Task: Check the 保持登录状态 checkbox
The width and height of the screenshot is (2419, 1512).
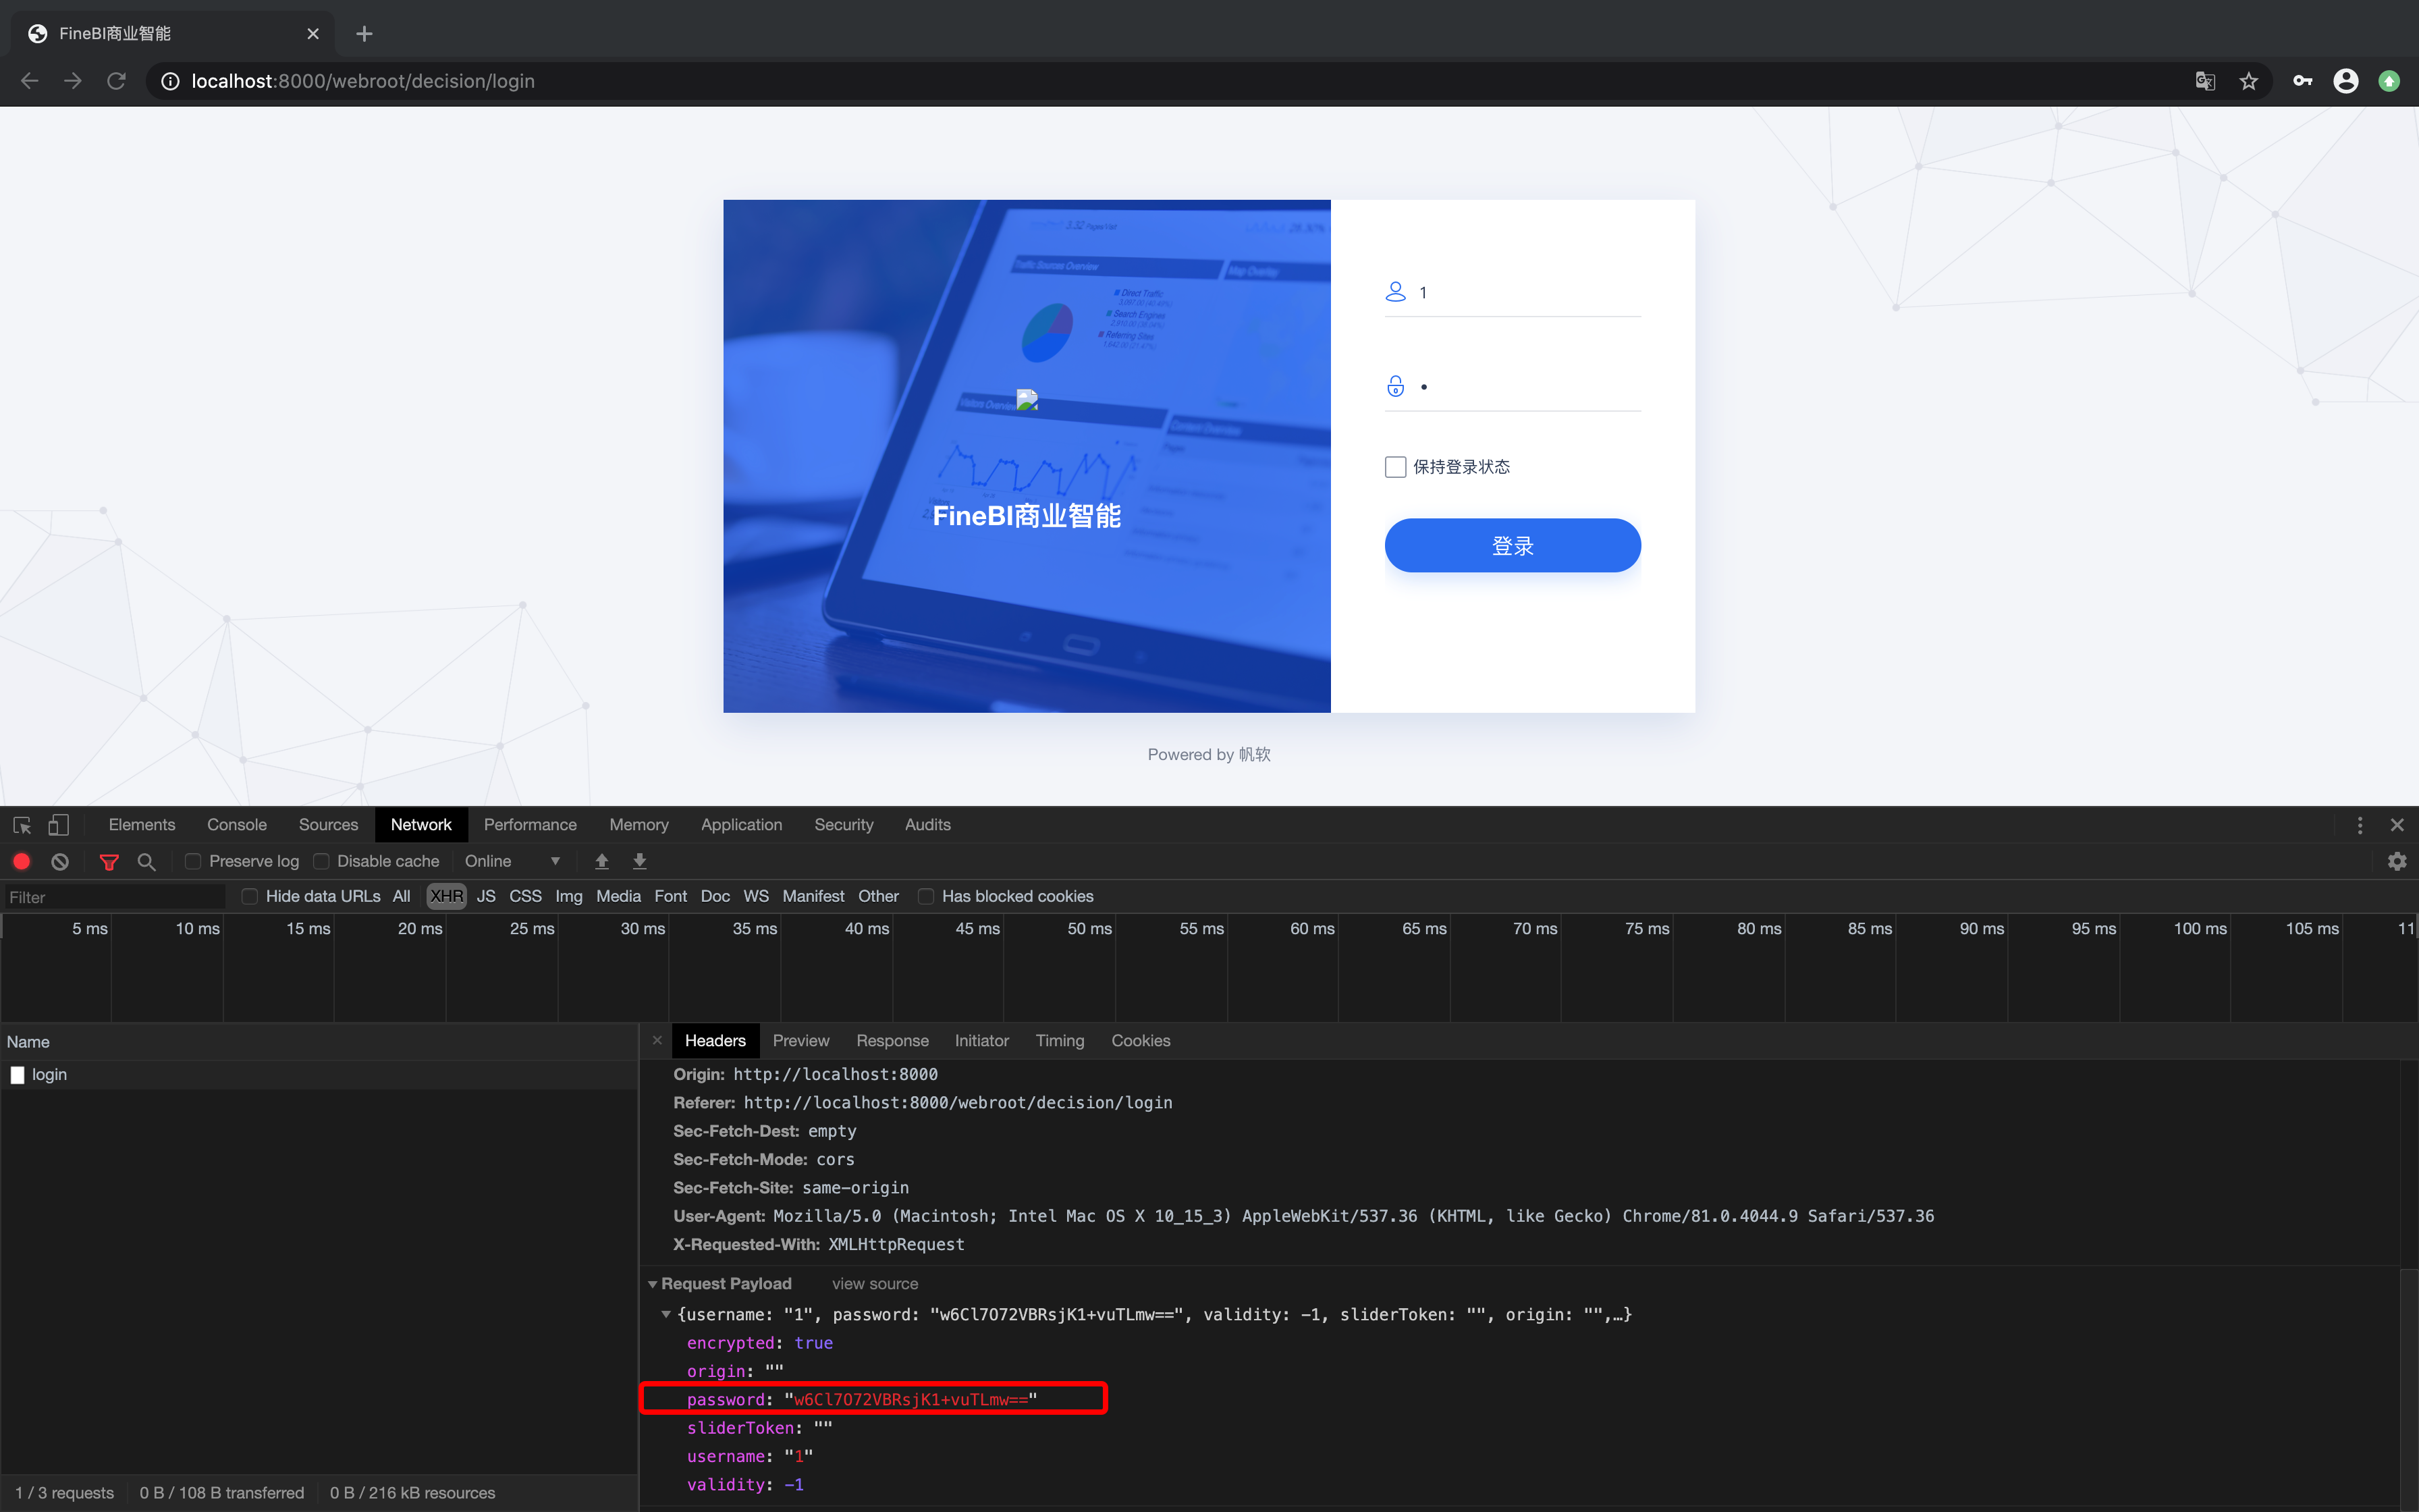Action: [x=1395, y=467]
